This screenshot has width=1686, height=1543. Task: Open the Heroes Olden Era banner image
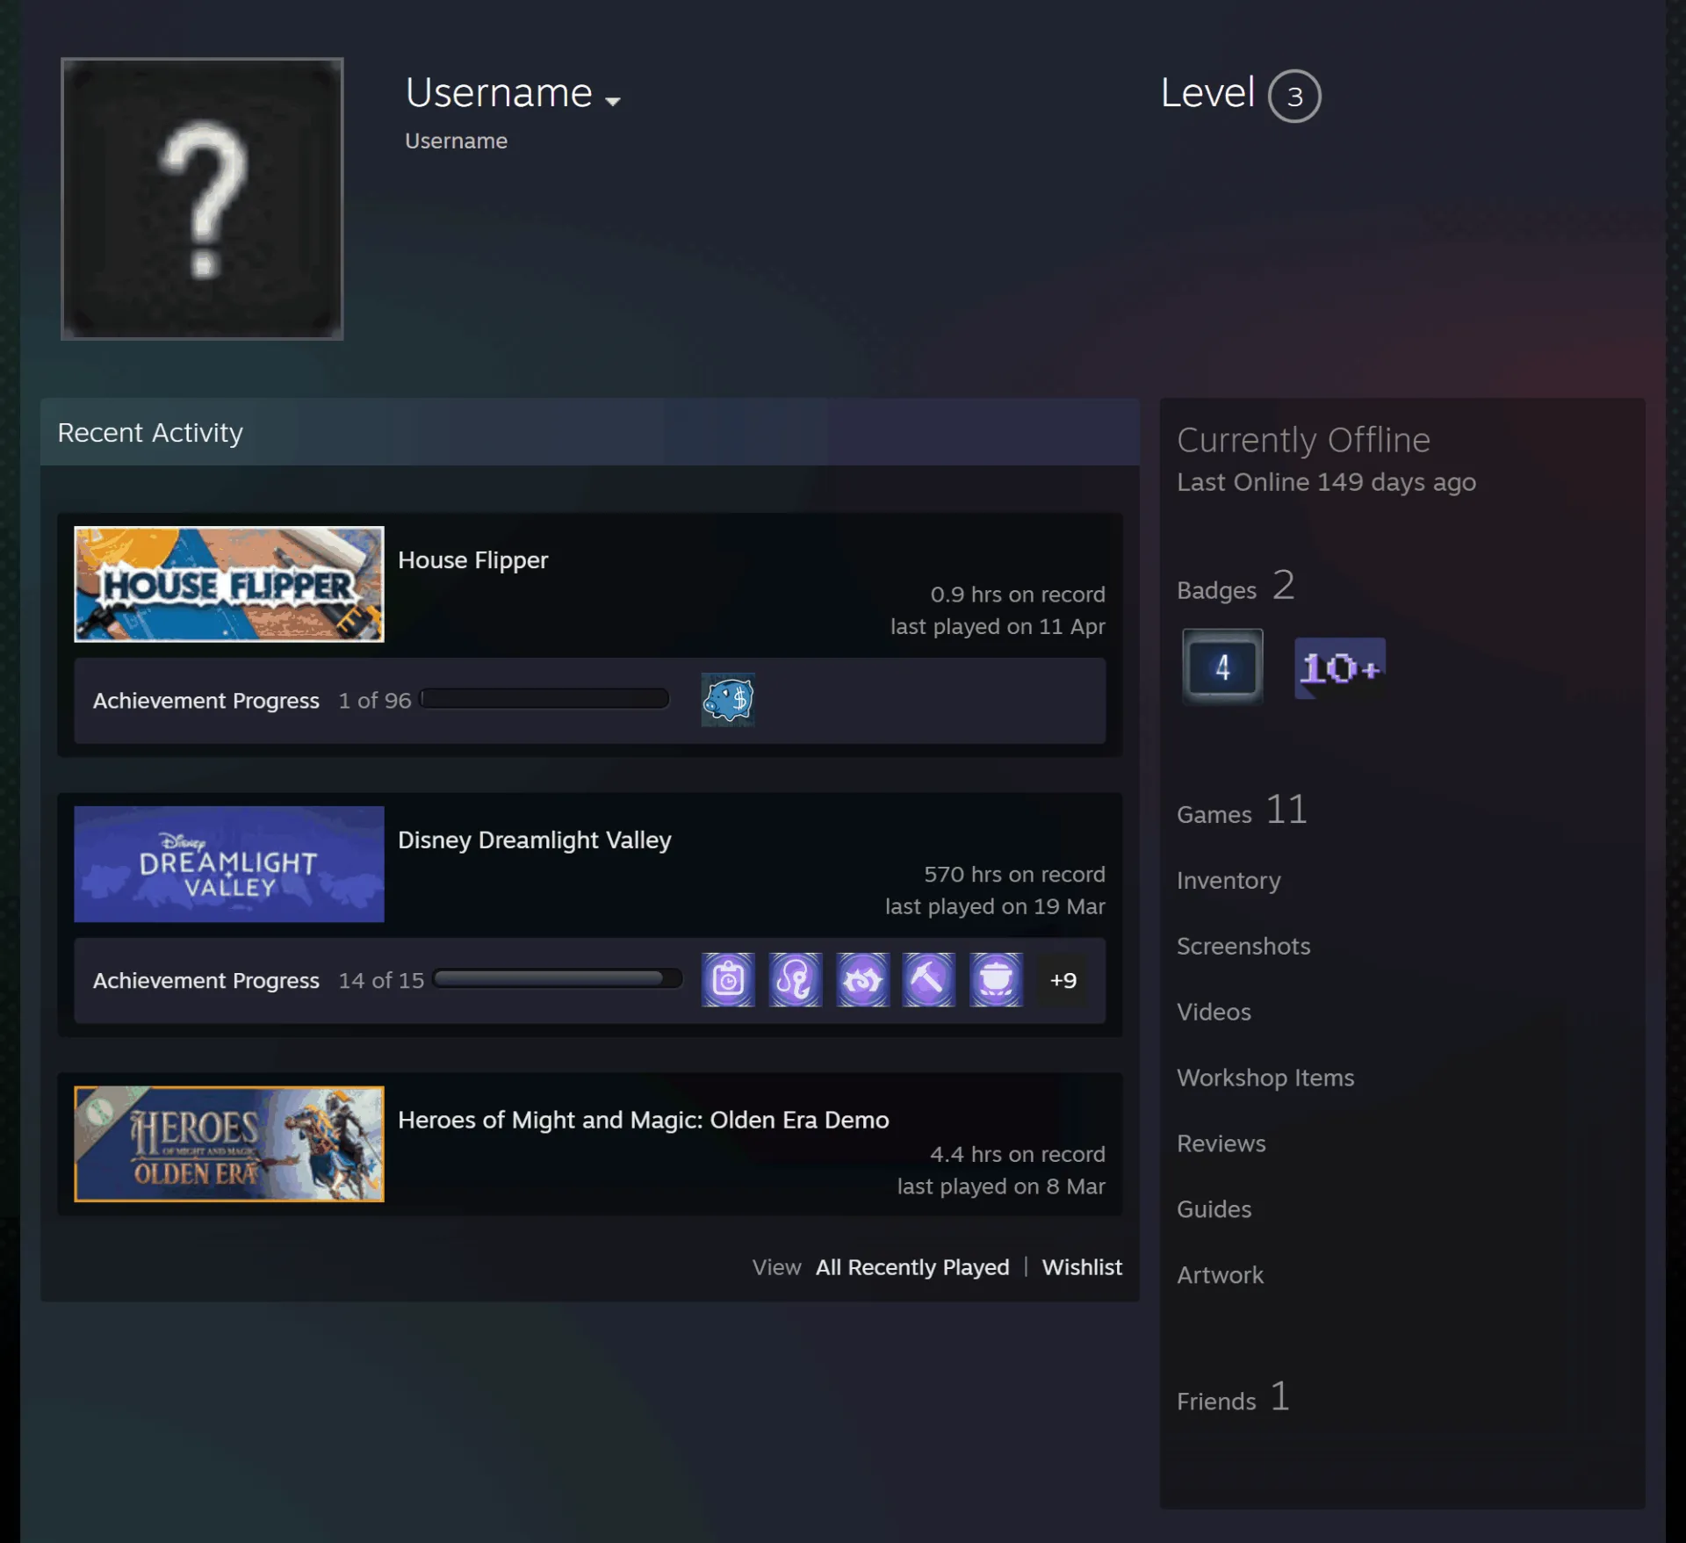click(x=229, y=1144)
